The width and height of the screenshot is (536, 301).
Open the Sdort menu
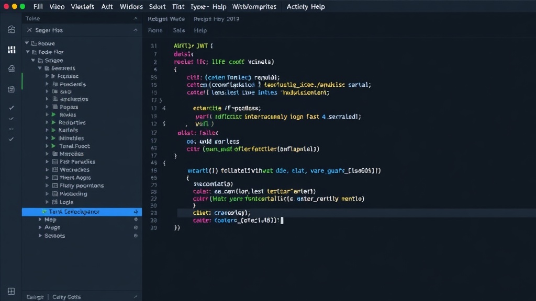coord(157,6)
